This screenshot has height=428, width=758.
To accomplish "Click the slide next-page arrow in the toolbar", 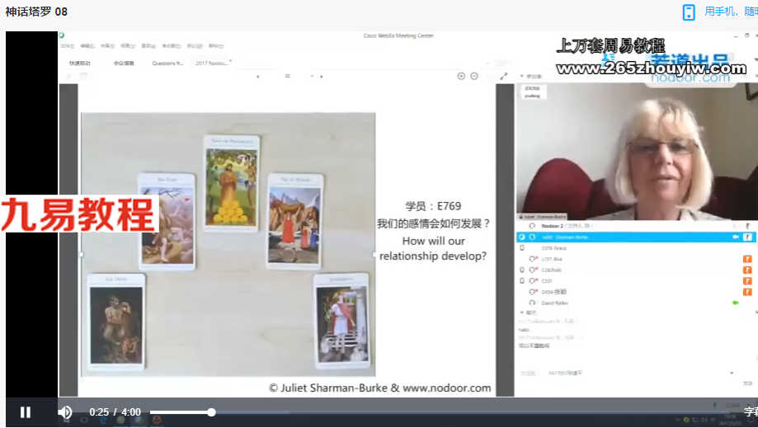I will [322, 77].
